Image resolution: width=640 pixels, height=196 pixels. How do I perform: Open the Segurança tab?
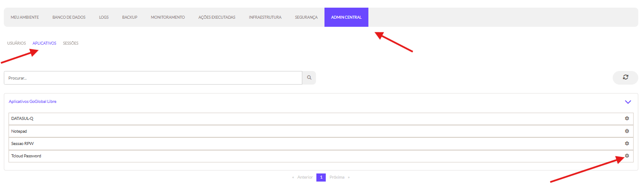pos(306,17)
